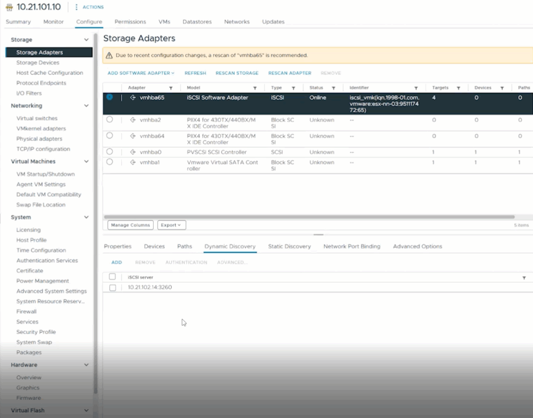Open Time Configuration in the sidebar

point(41,250)
